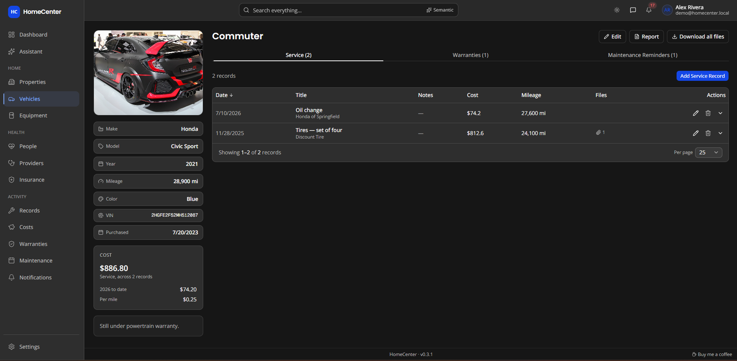Viewport: 737px width, 361px height.
Task: Click Add Service Record button
Action: tap(702, 76)
